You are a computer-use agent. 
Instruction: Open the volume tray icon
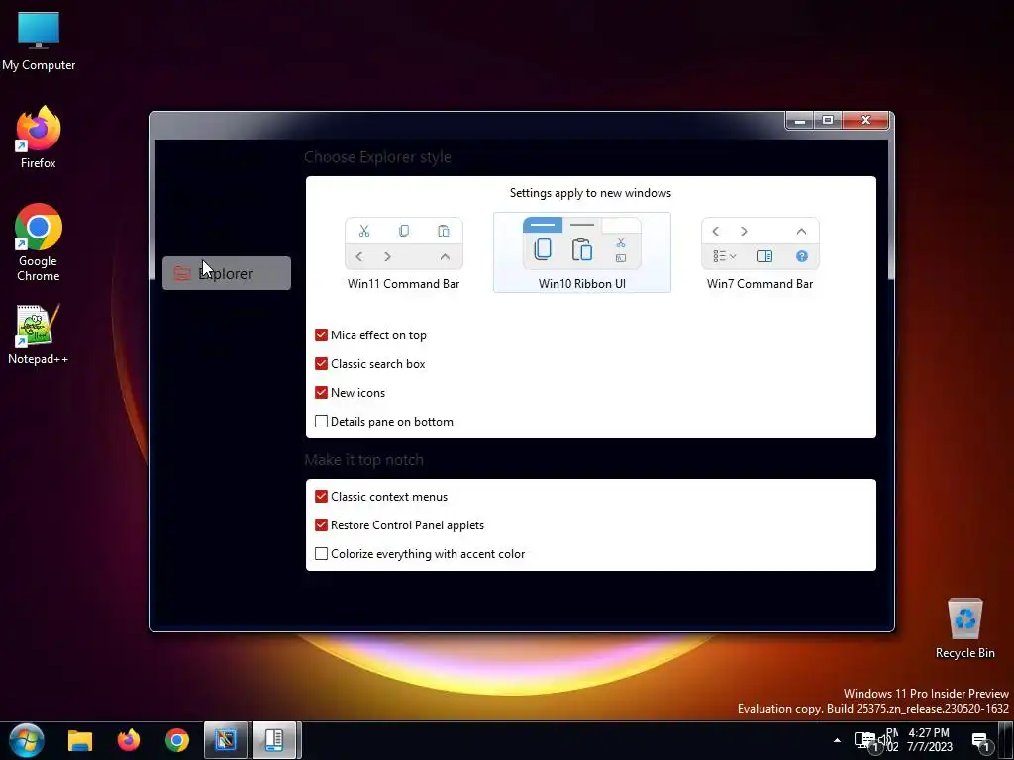tap(884, 740)
